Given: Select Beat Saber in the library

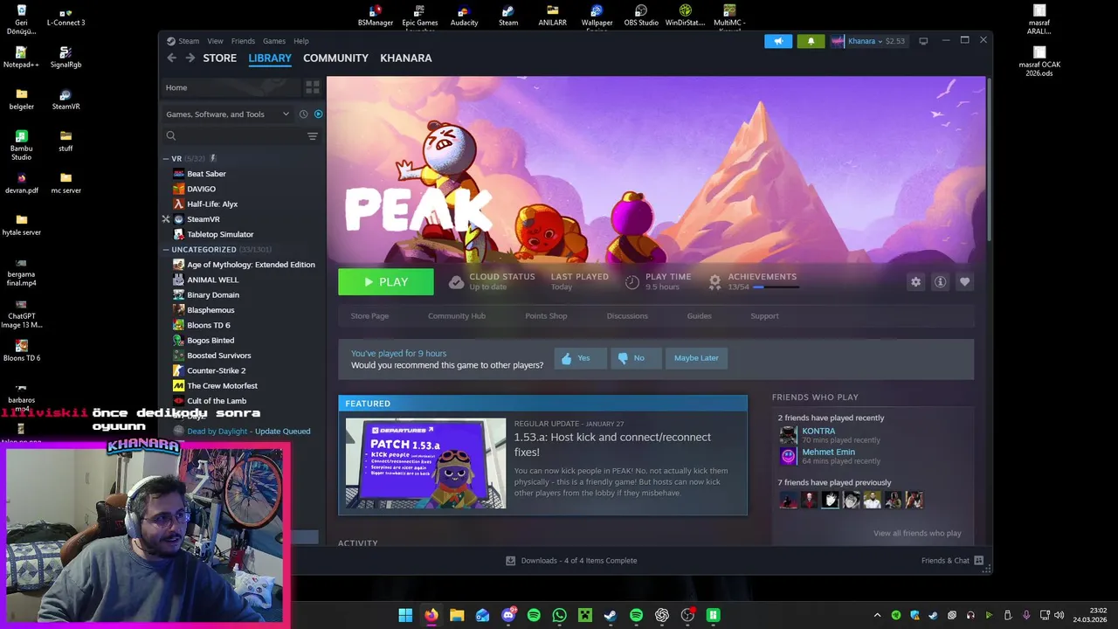Looking at the screenshot, I should [x=206, y=174].
